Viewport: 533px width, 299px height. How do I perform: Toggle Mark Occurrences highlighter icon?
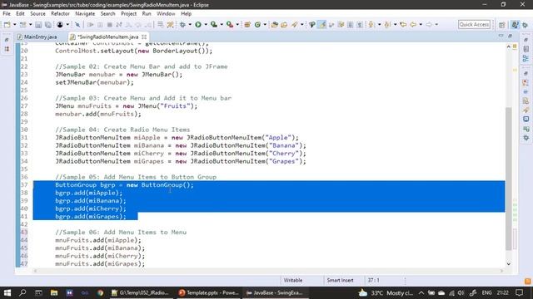click(321, 25)
